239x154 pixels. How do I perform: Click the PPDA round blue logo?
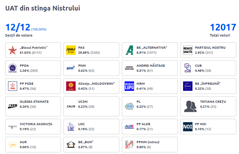tap(12, 68)
